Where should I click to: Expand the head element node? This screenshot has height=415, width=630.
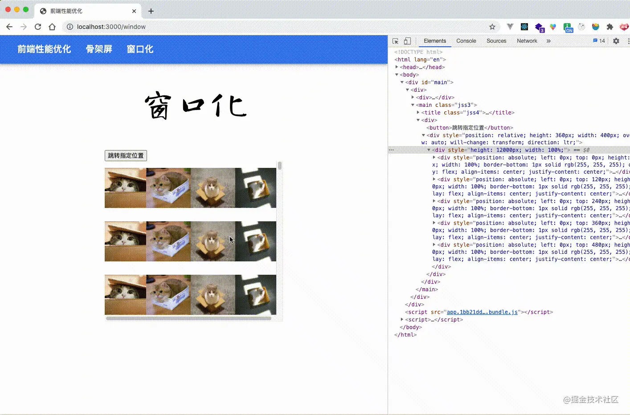397,67
